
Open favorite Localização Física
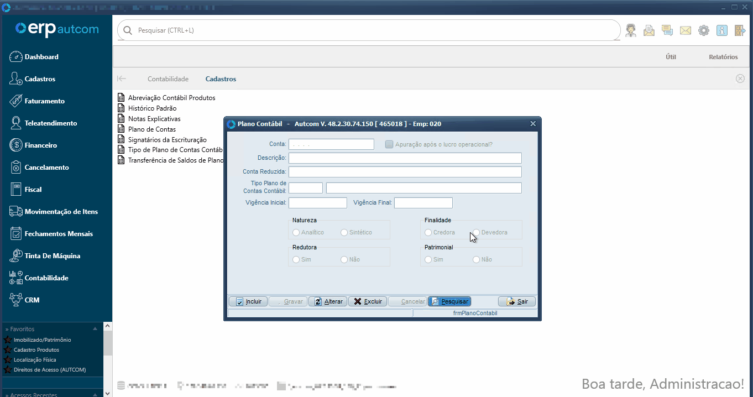click(x=35, y=360)
